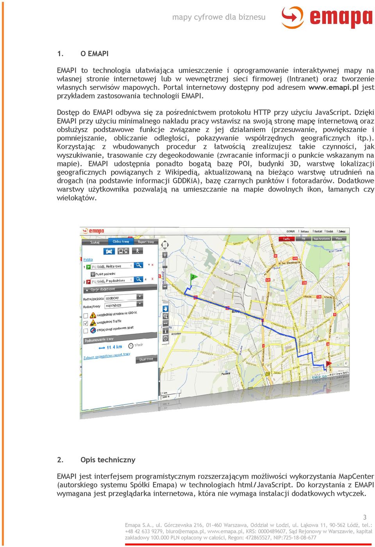The height and width of the screenshot is (547, 375).
Task: Click destination field 'Łódź, Przędzalniana'
Action: point(112,281)
